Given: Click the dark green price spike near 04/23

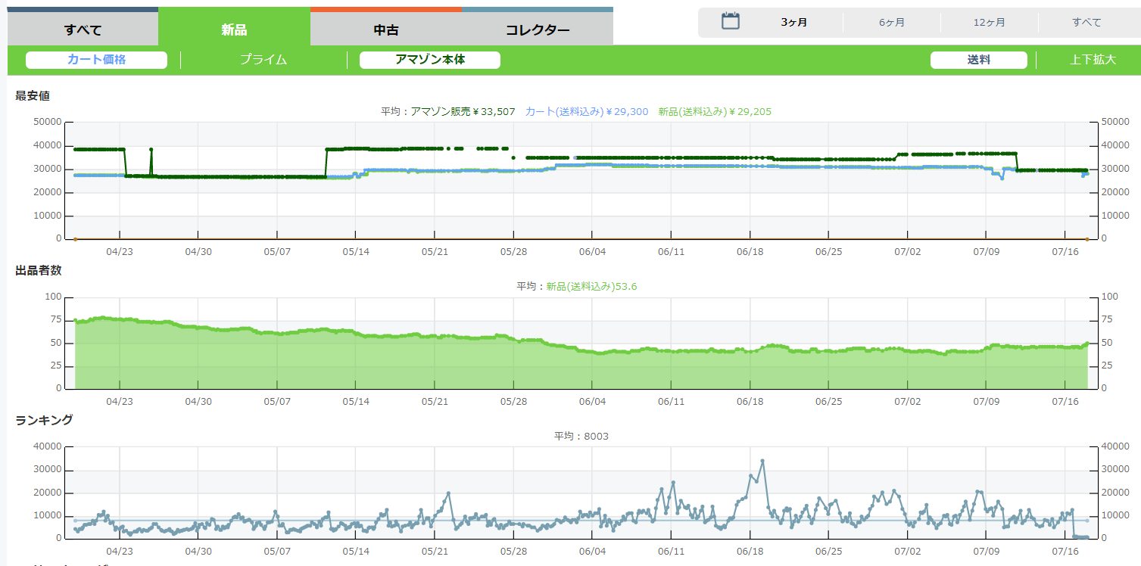Looking at the screenshot, I should point(151,150).
